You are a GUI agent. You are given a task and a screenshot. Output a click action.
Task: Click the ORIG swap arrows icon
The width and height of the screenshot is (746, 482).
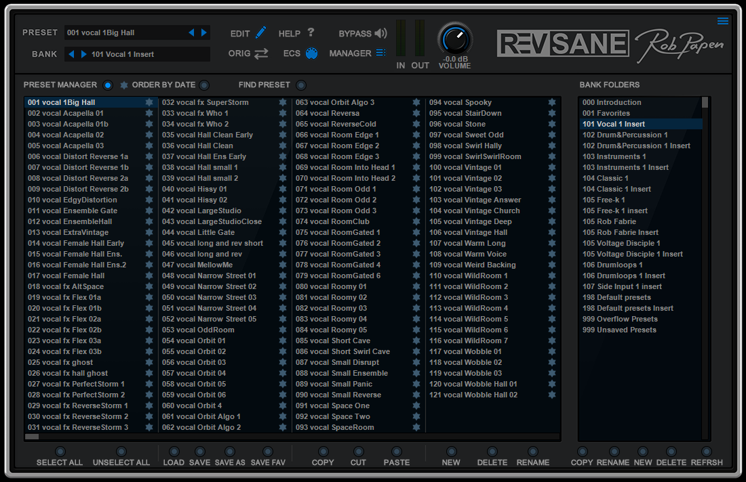pyautogui.click(x=261, y=53)
